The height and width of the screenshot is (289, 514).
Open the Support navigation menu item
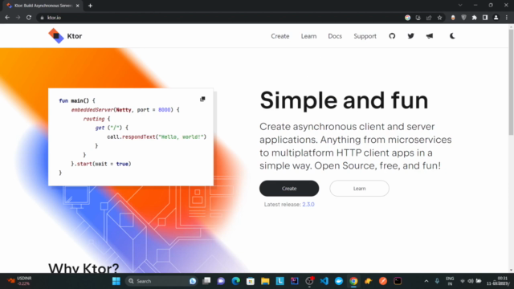click(365, 36)
